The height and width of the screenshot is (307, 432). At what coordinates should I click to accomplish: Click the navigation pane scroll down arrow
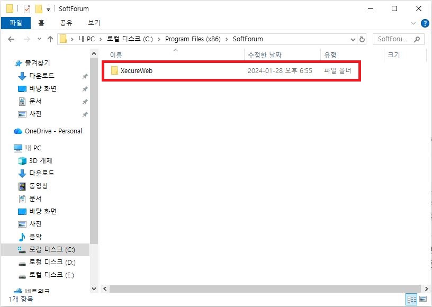pos(94,289)
